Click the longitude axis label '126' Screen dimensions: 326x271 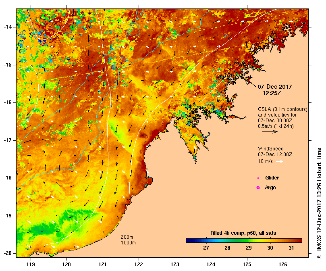(x=283, y=265)
